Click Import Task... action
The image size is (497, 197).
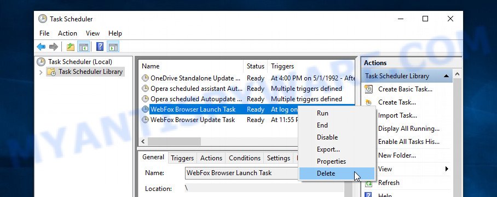tap(397, 115)
